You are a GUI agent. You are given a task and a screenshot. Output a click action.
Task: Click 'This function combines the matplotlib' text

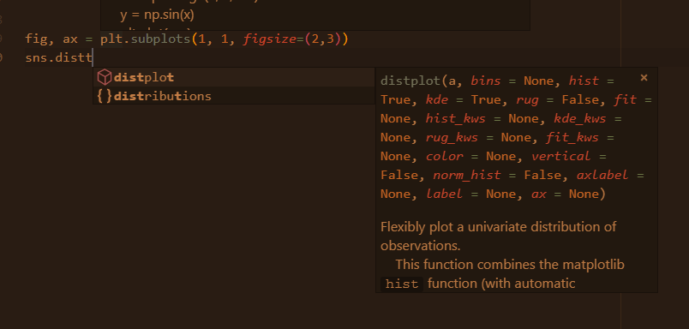click(x=510, y=265)
